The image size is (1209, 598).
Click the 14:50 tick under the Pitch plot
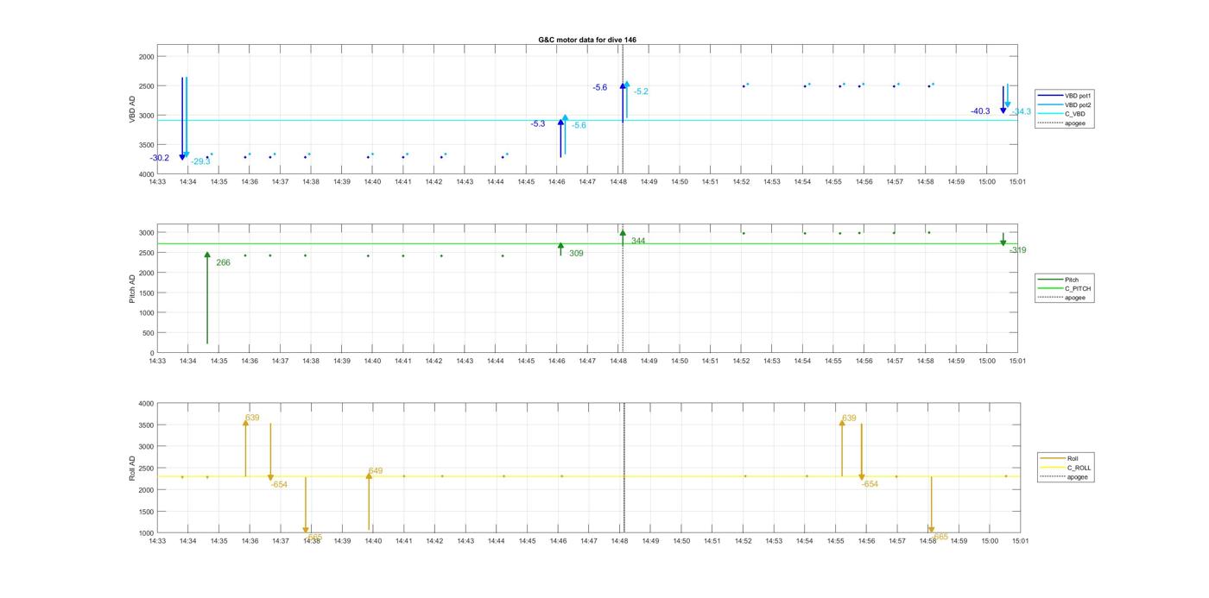[680, 362]
